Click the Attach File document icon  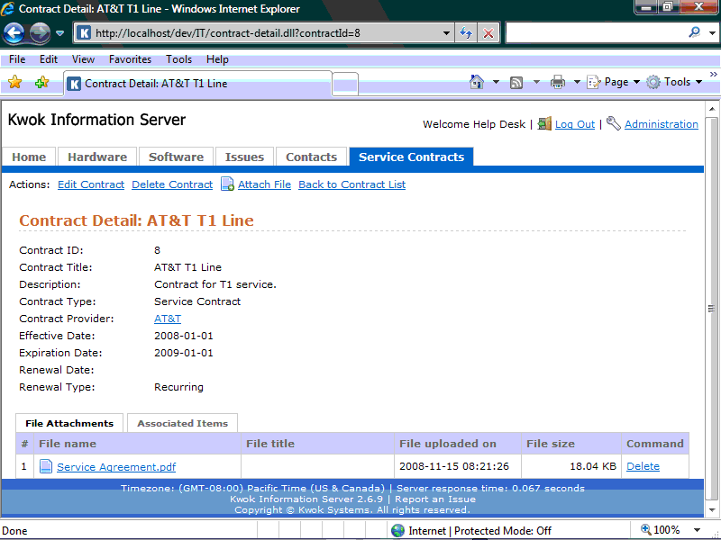click(228, 184)
